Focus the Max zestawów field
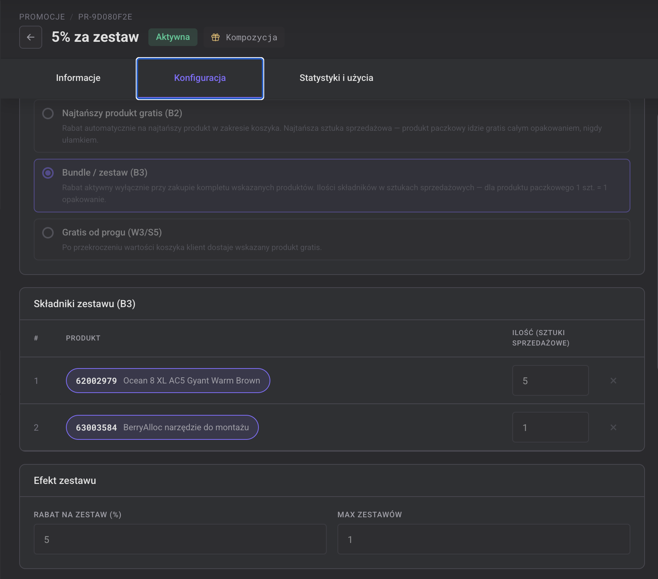This screenshot has height=579, width=658. 484,539
